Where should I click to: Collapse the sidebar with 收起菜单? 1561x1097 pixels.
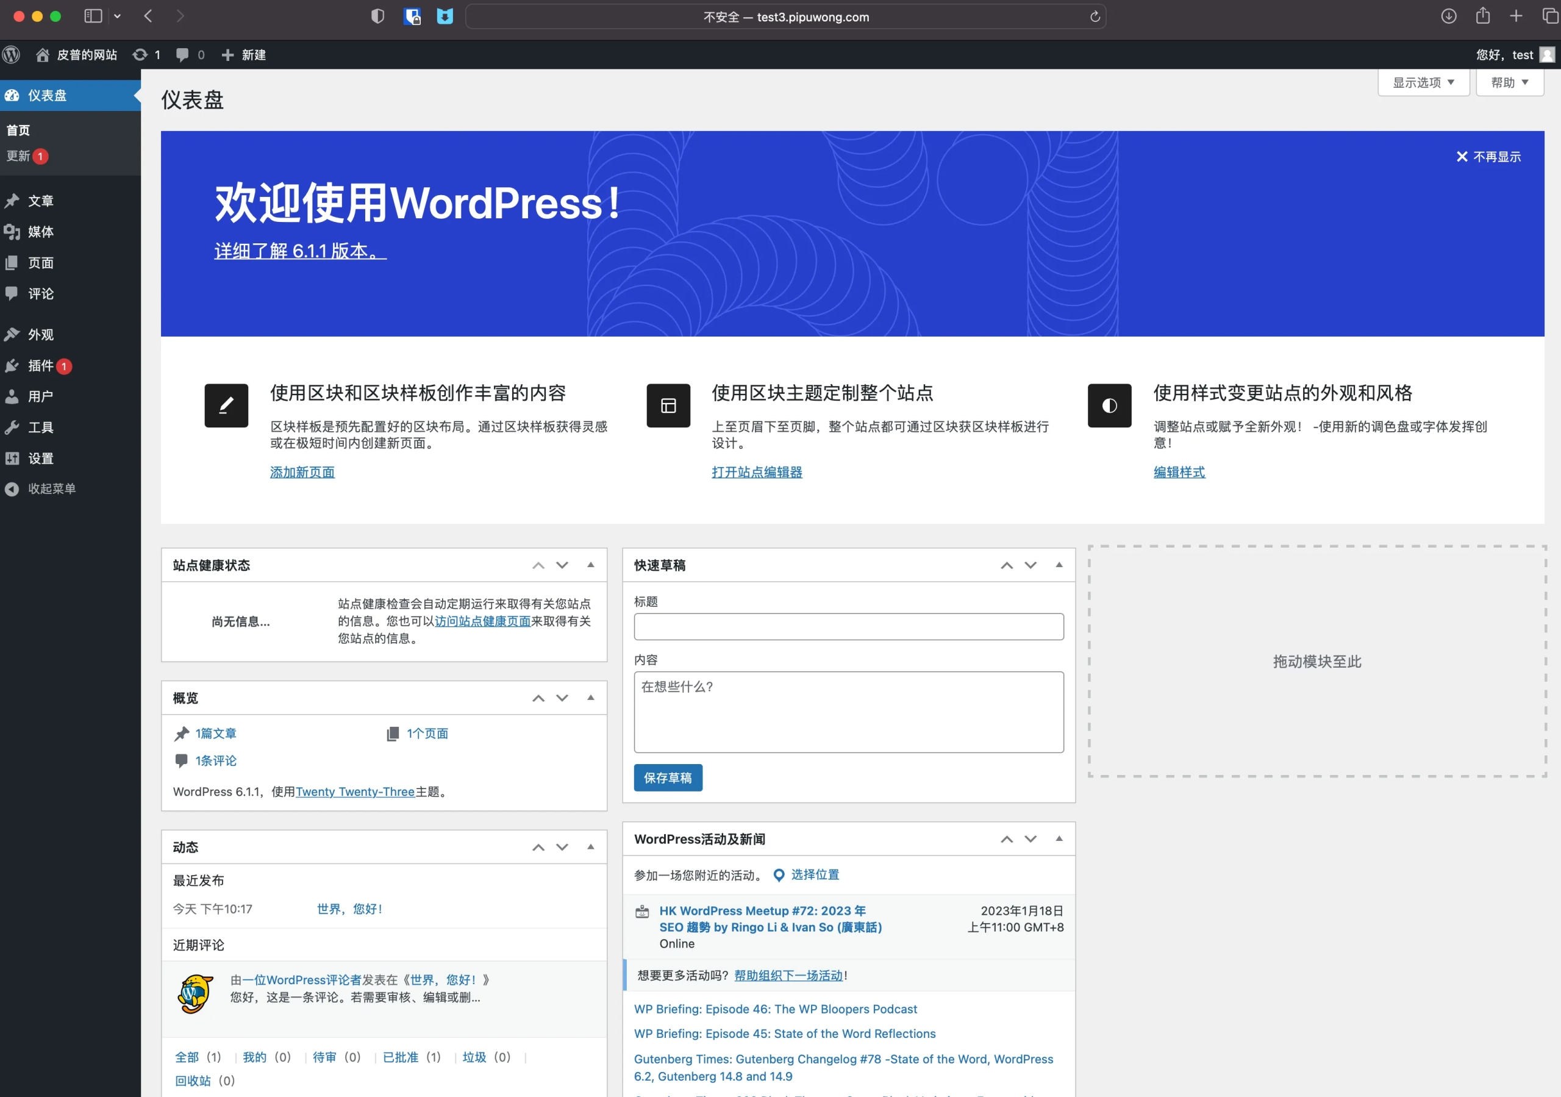point(41,489)
